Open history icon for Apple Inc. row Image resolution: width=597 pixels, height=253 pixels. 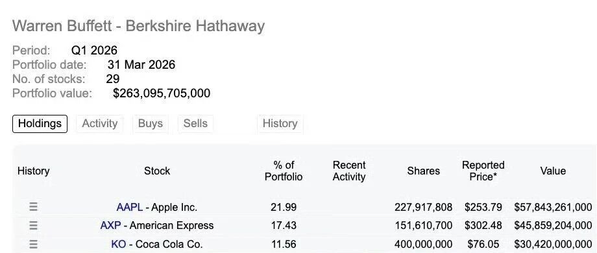pyautogui.click(x=34, y=208)
